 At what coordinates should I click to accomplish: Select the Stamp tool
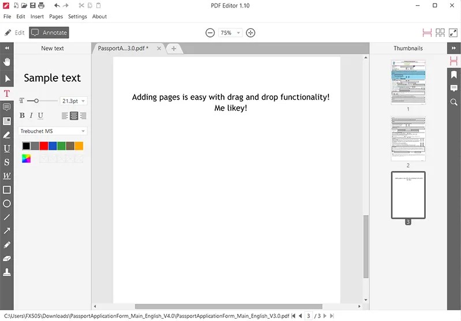(7, 272)
